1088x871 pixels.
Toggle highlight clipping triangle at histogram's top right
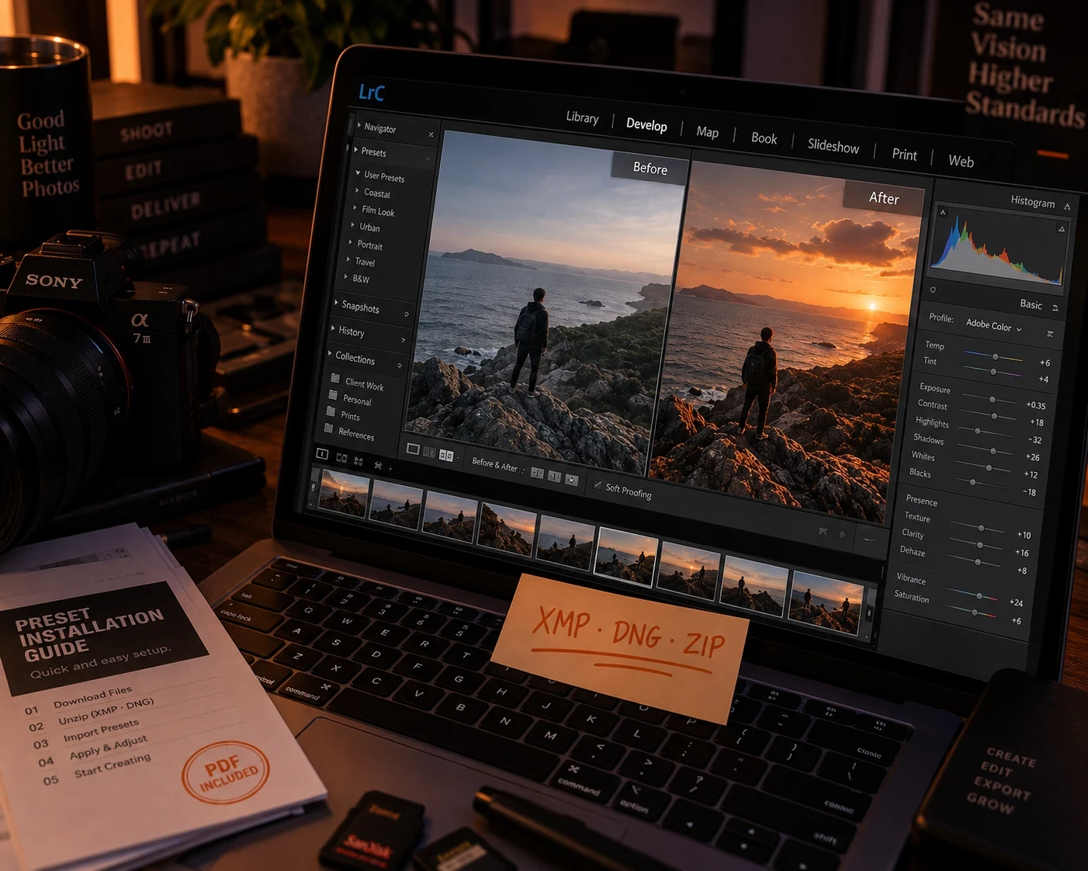coord(1061,229)
